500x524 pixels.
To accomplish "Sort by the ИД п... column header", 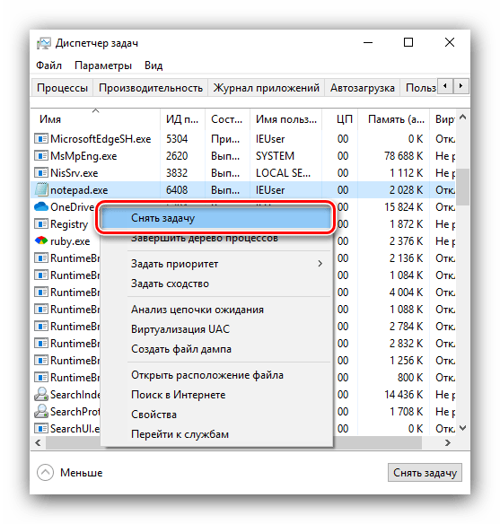I will [x=182, y=119].
